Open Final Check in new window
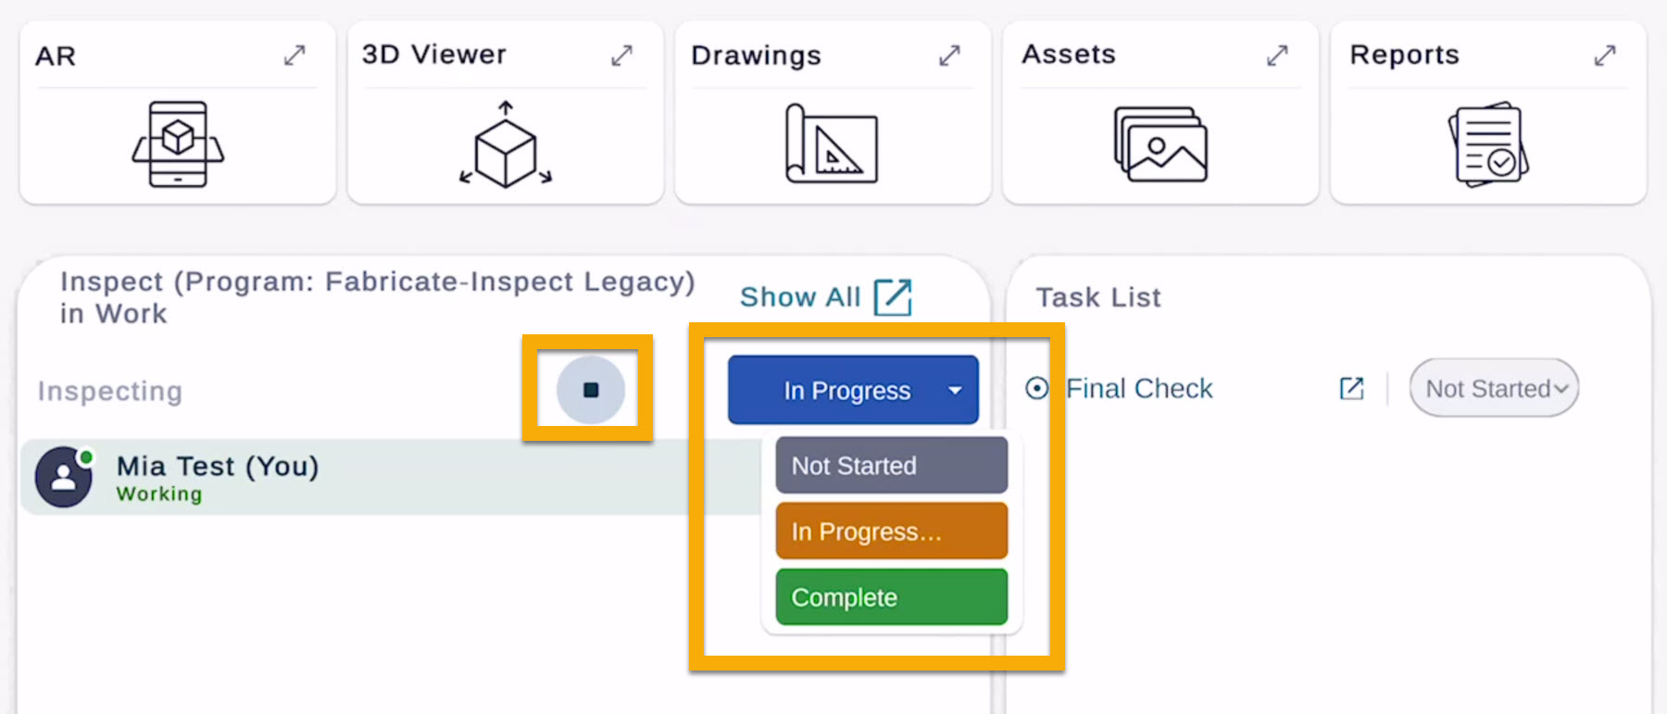Viewport: 1667px width, 714px height. pyautogui.click(x=1351, y=389)
